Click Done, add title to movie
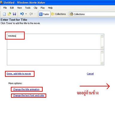Image resolution: width=115 pixels, height=113 pixels. [x=19, y=74]
